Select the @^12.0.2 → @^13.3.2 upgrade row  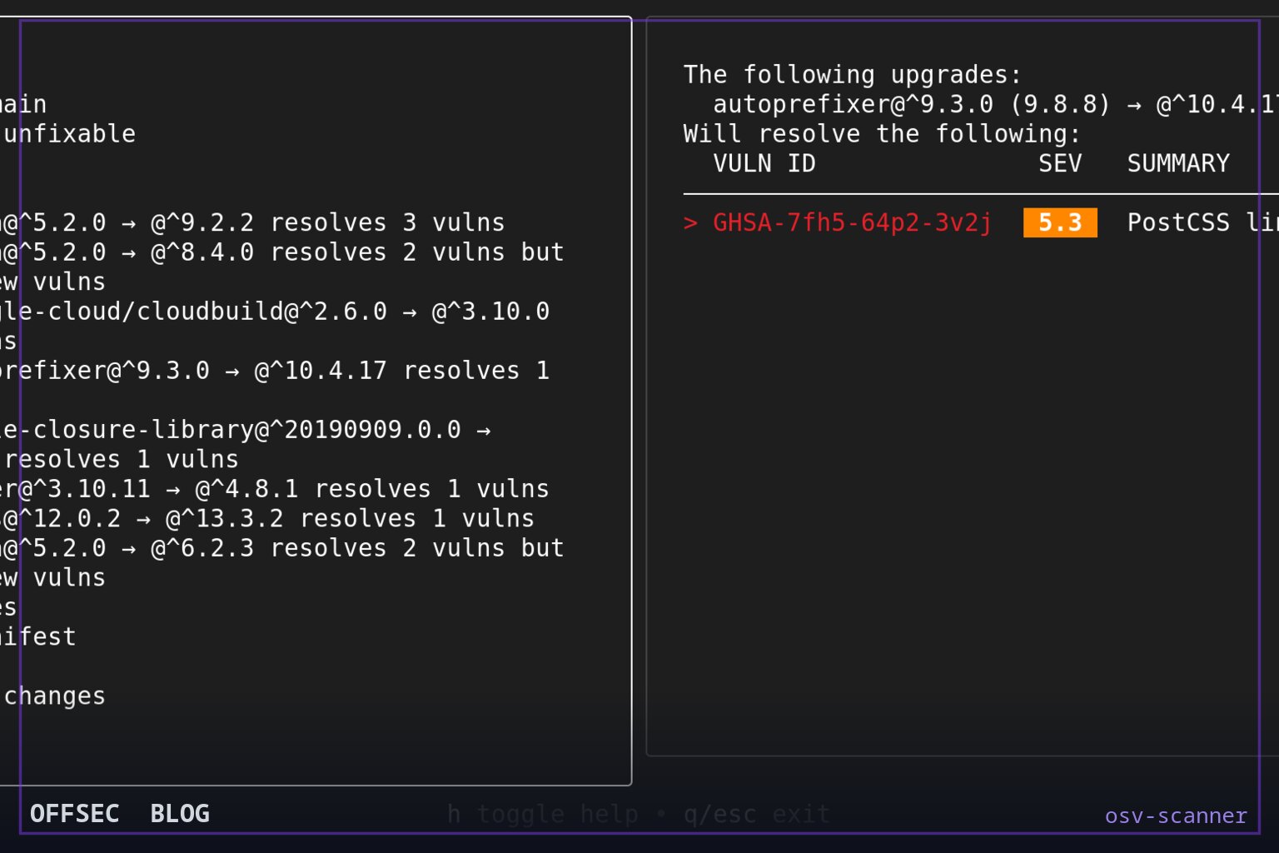pos(267,518)
